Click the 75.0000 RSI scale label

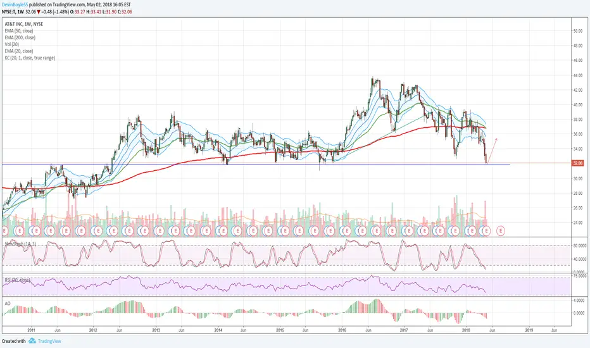(579, 276)
